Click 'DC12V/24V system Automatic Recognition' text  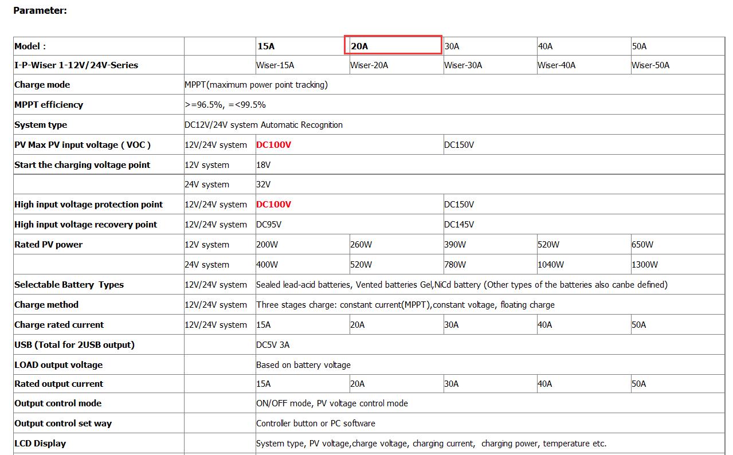pos(264,125)
